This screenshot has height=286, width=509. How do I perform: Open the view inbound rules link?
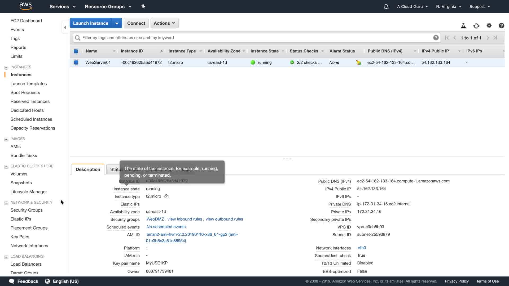coord(185,219)
